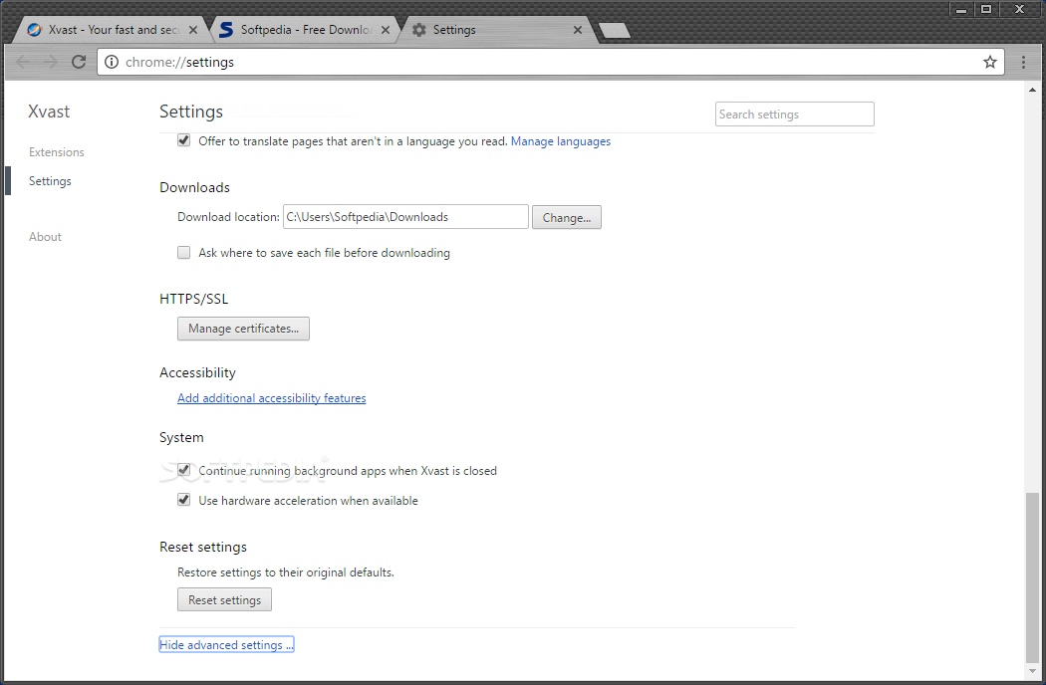Click the back navigation arrow
Viewport: 1046px width, 685px height.
[x=23, y=62]
